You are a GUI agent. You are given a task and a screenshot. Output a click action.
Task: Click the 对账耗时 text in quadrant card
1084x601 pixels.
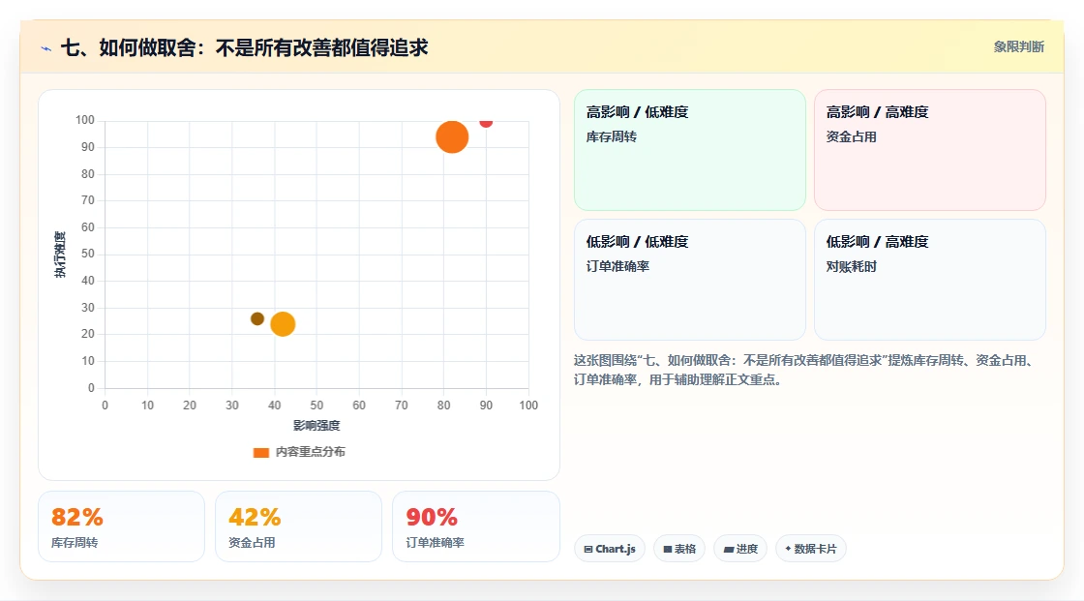(851, 266)
